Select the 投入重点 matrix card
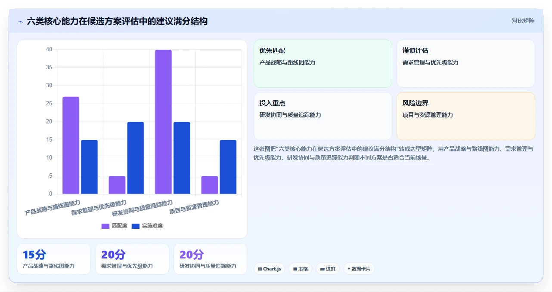The image size is (552, 292). coord(323,116)
